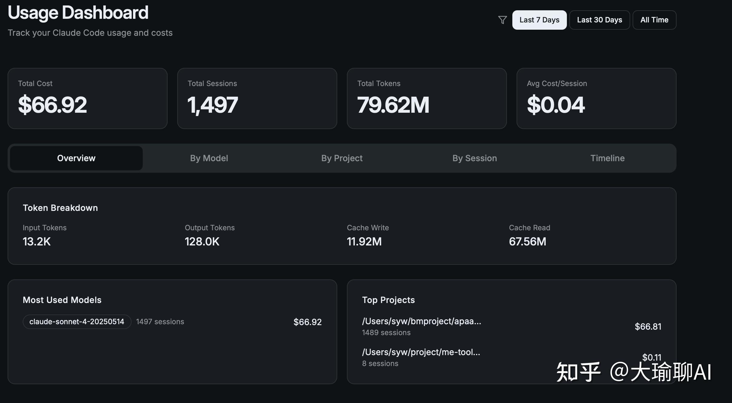The width and height of the screenshot is (732, 403).
Task: Click the claude-sonnet-4-20250514 model badge
Action: coord(77,322)
